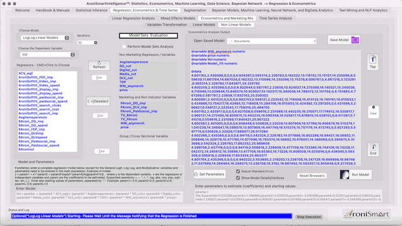Click the Reset Browsers button
This screenshot has height=226, width=402.
click(x=312, y=176)
